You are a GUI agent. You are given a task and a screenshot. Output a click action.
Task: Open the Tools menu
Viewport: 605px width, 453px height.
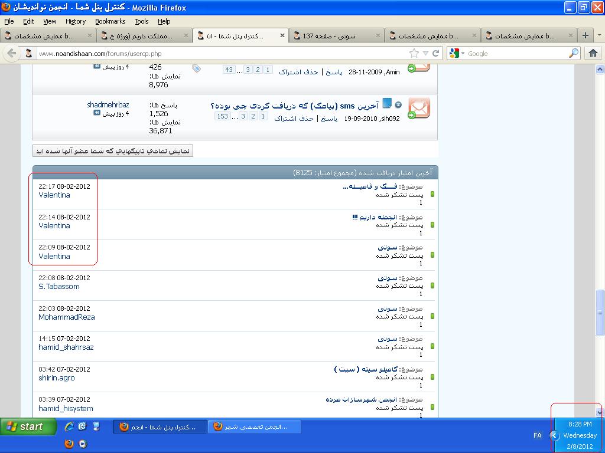(x=142, y=21)
